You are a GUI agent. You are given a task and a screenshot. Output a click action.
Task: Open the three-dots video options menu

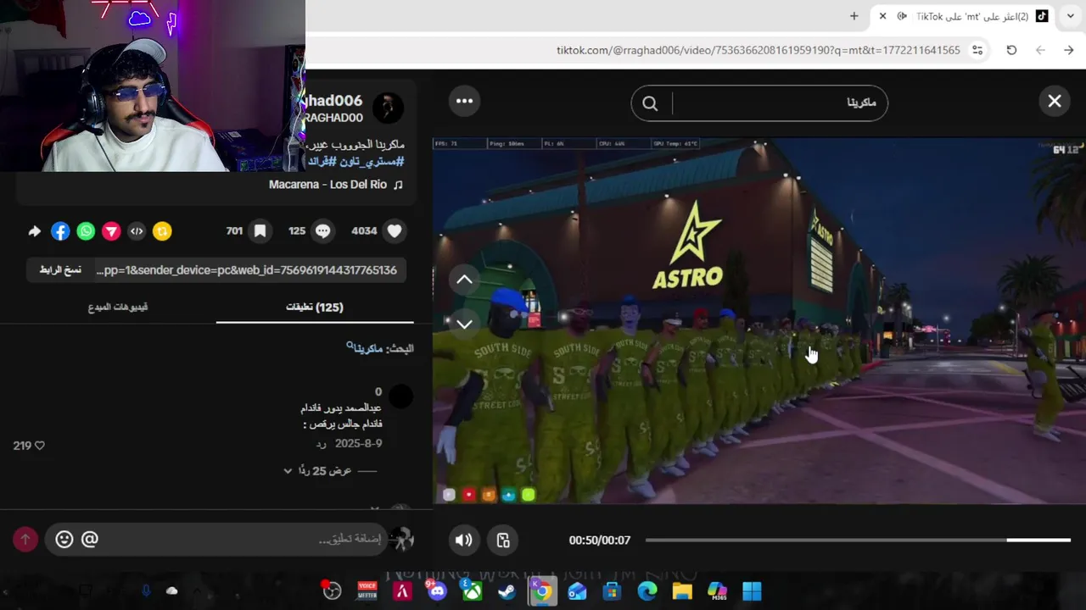point(464,101)
